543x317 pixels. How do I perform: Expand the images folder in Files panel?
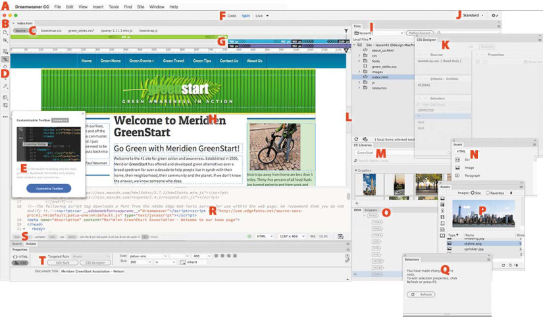[x=359, y=72]
